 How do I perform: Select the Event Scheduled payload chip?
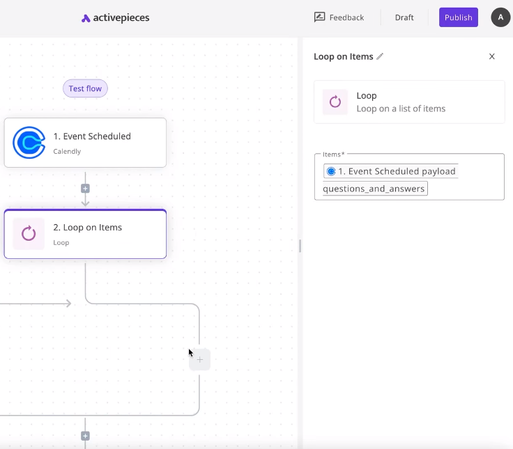pyautogui.click(x=391, y=171)
